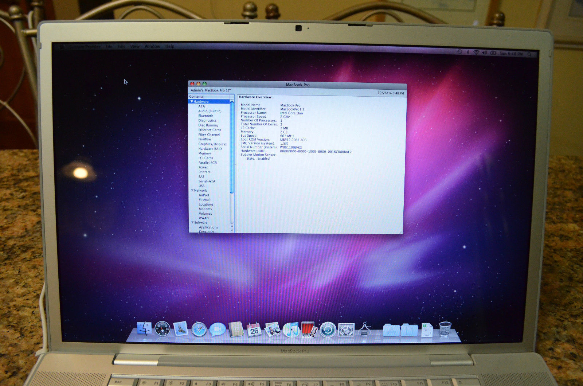Select Fibre Channel entry
Screen dimensions: 583x386
click(209, 135)
